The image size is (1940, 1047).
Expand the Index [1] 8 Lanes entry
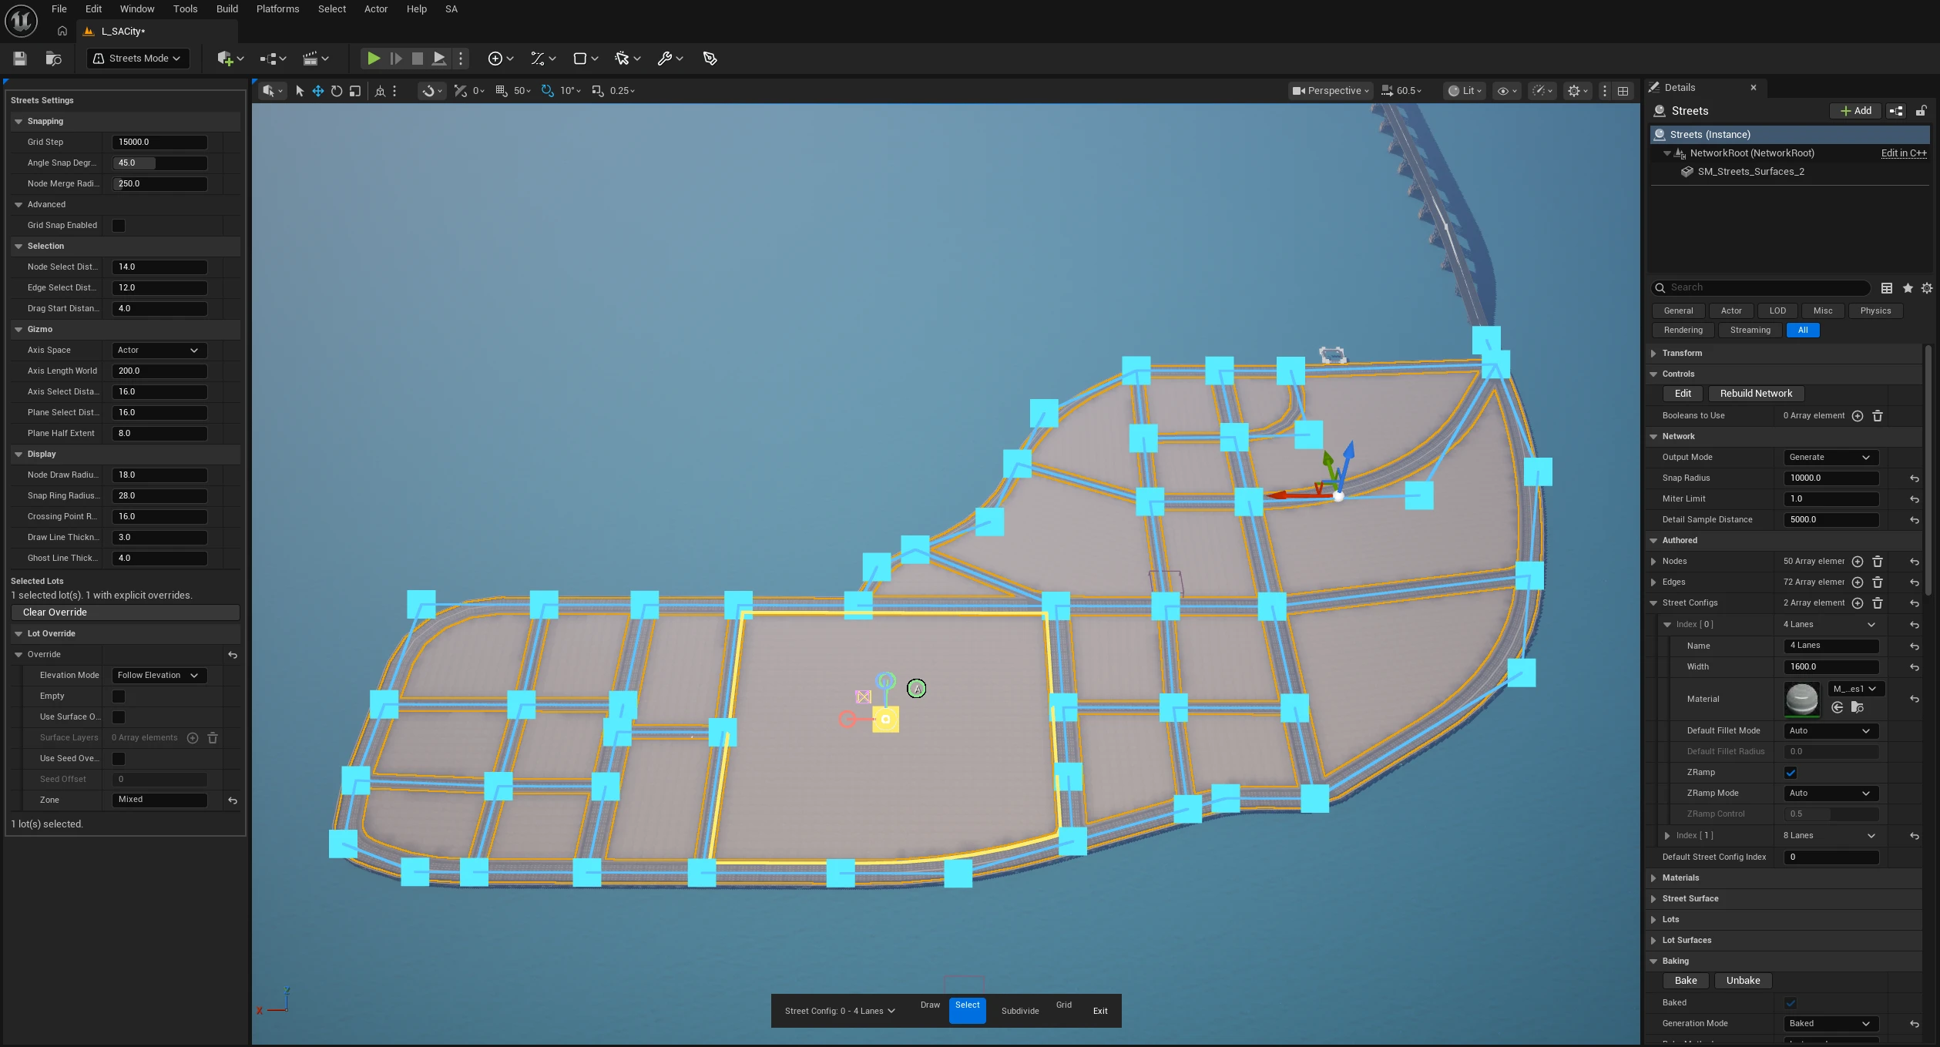pyautogui.click(x=1667, y=836)
